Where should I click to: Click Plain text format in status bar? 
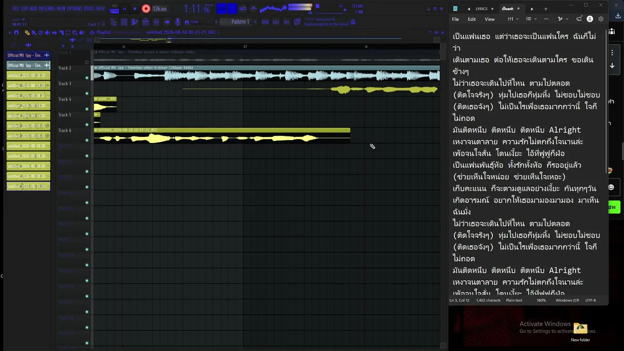coord(514,300)
